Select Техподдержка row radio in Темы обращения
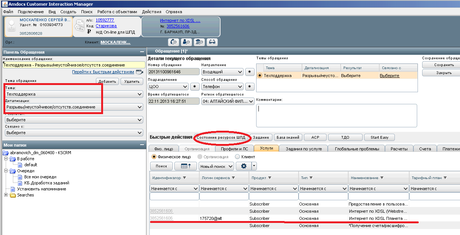This screenshot has width=460, height=235. click(x=260, y=76)
